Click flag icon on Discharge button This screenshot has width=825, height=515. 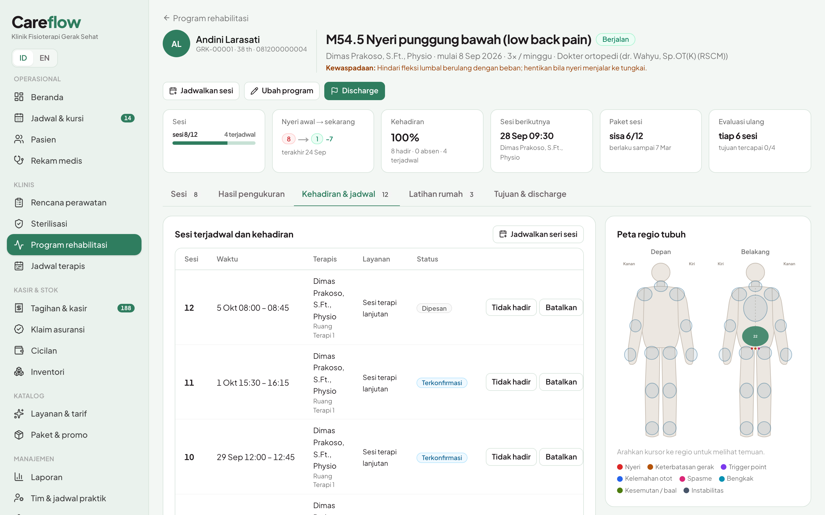point(334,91)
